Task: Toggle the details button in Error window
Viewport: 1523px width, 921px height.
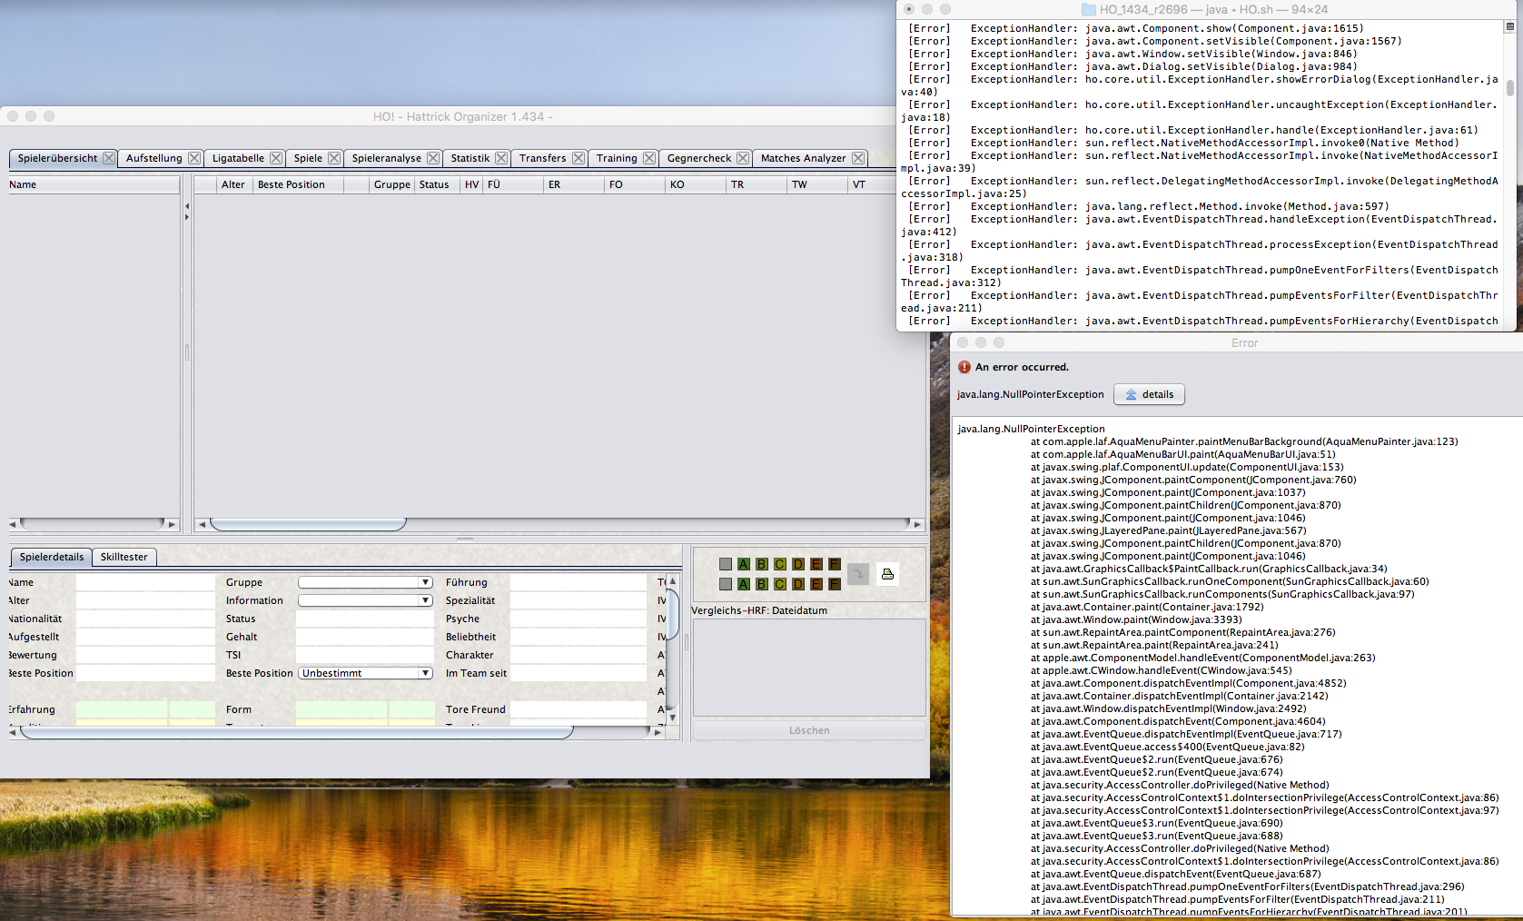Action: tap(1149, 394)
